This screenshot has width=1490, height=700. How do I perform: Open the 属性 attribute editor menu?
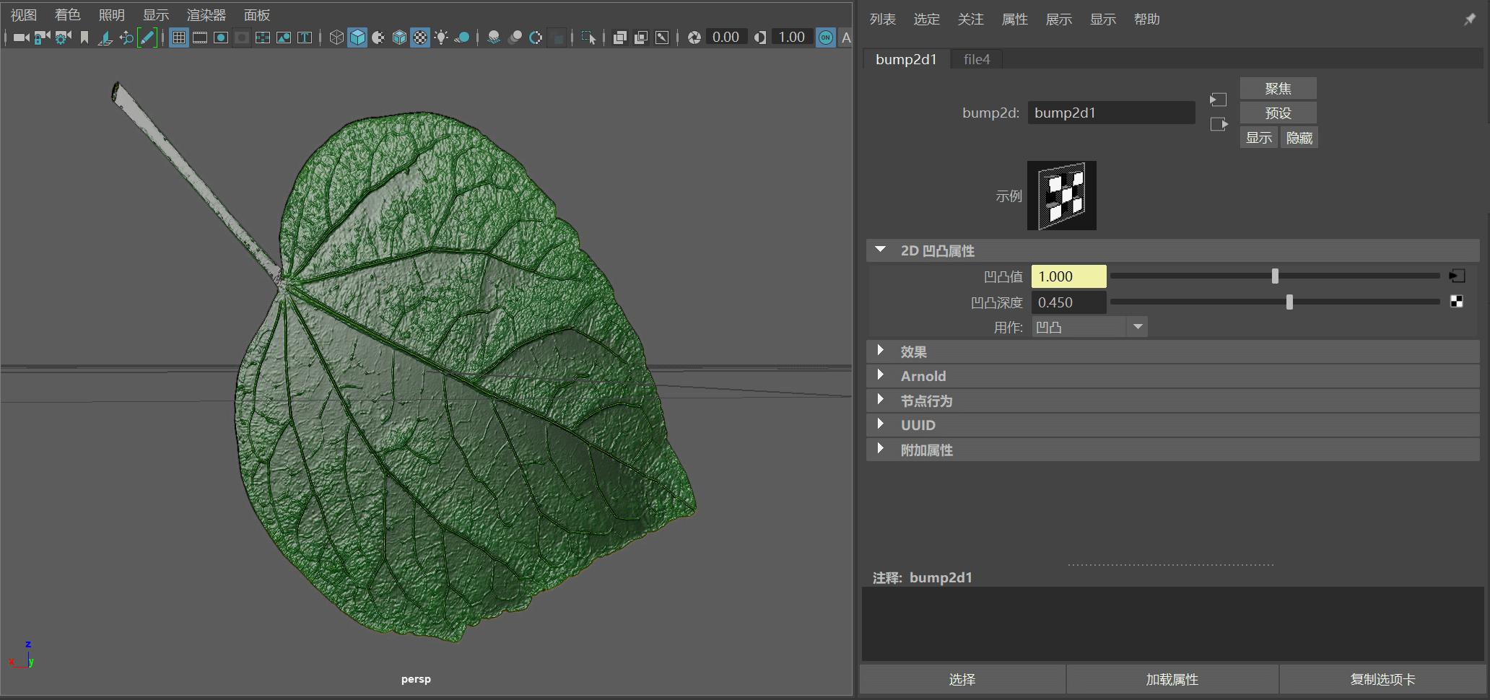pos(1015,19)
